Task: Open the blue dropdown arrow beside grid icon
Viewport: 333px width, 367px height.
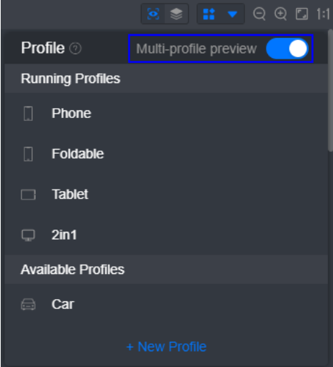Action: click(232, 14)
